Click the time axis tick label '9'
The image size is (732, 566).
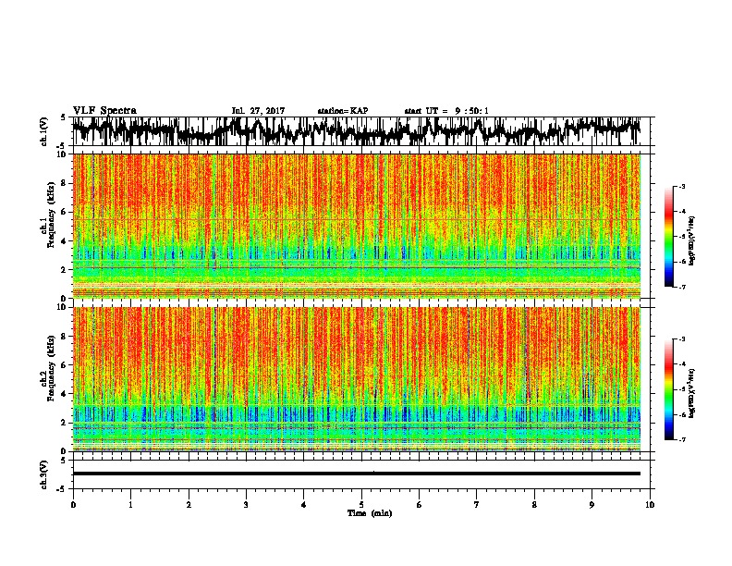tap(592, 505)
